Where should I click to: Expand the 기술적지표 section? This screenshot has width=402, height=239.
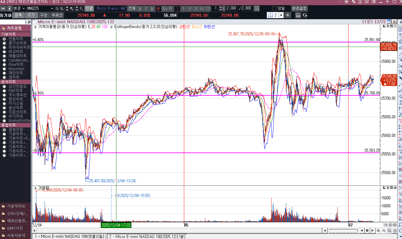coord(15,206)
